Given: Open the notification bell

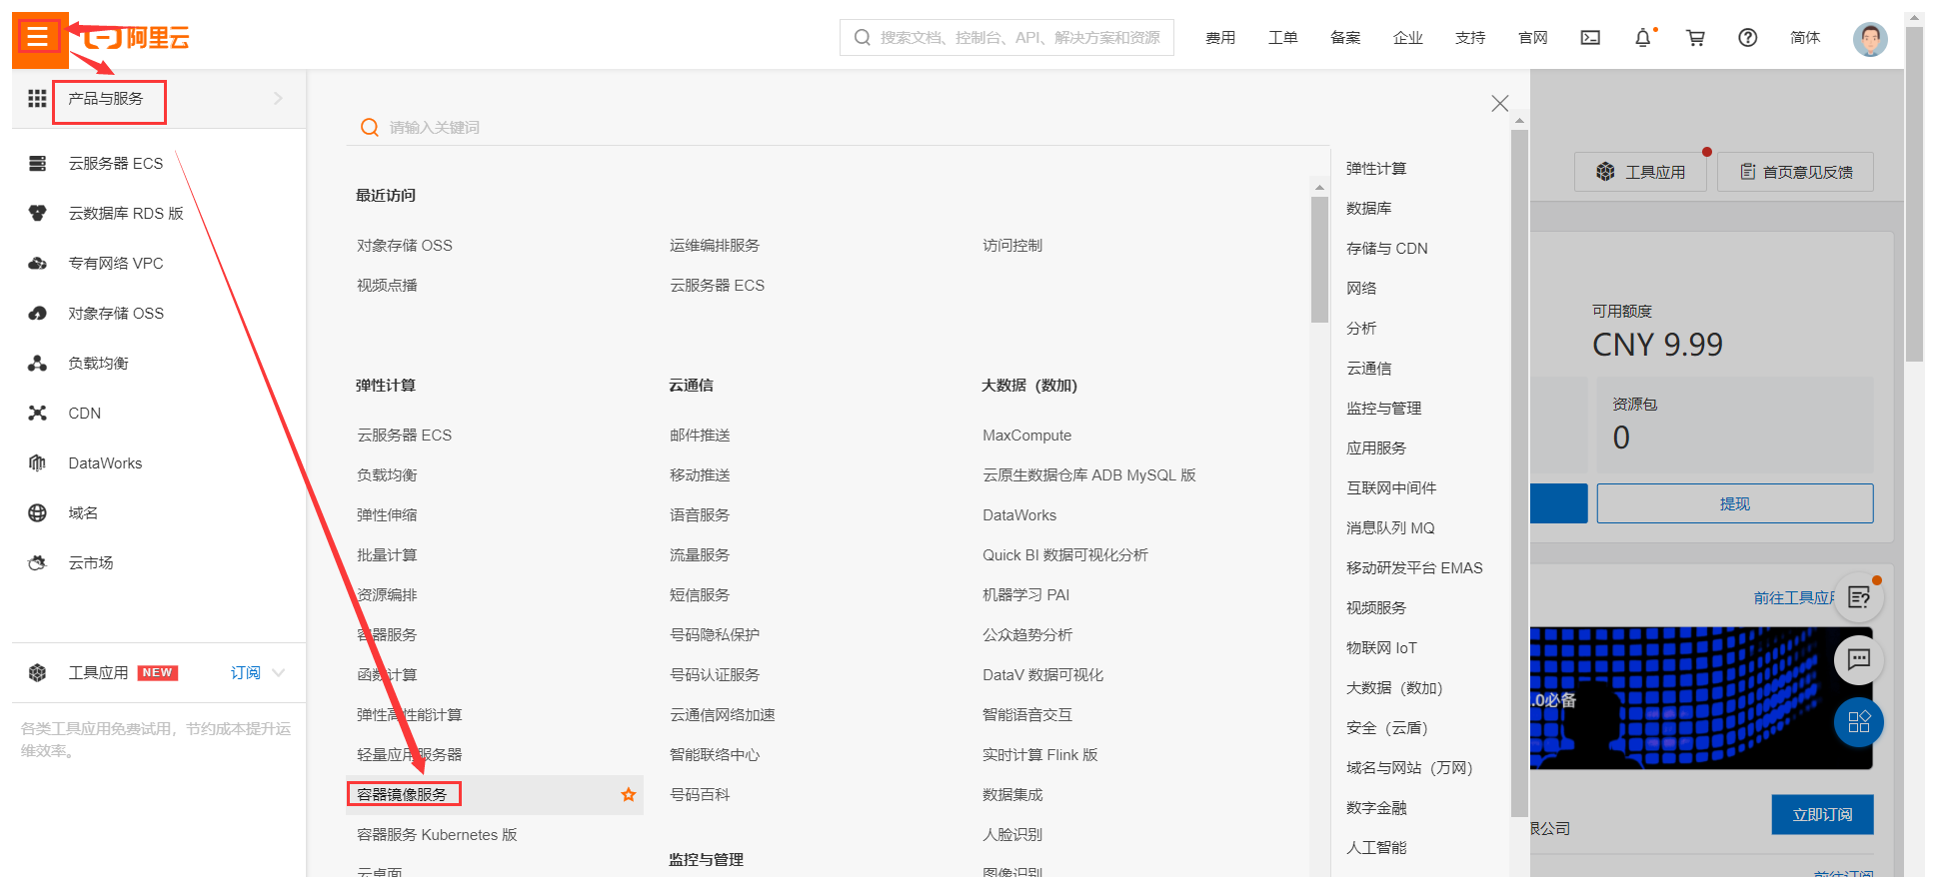Looking at the screenshot, I should pos(1643,38).
